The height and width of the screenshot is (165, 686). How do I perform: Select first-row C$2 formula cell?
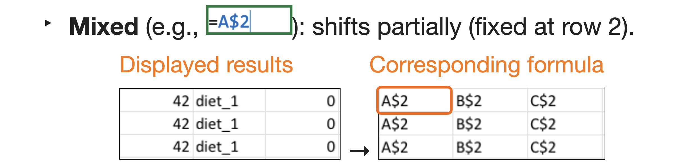[565, 101]
